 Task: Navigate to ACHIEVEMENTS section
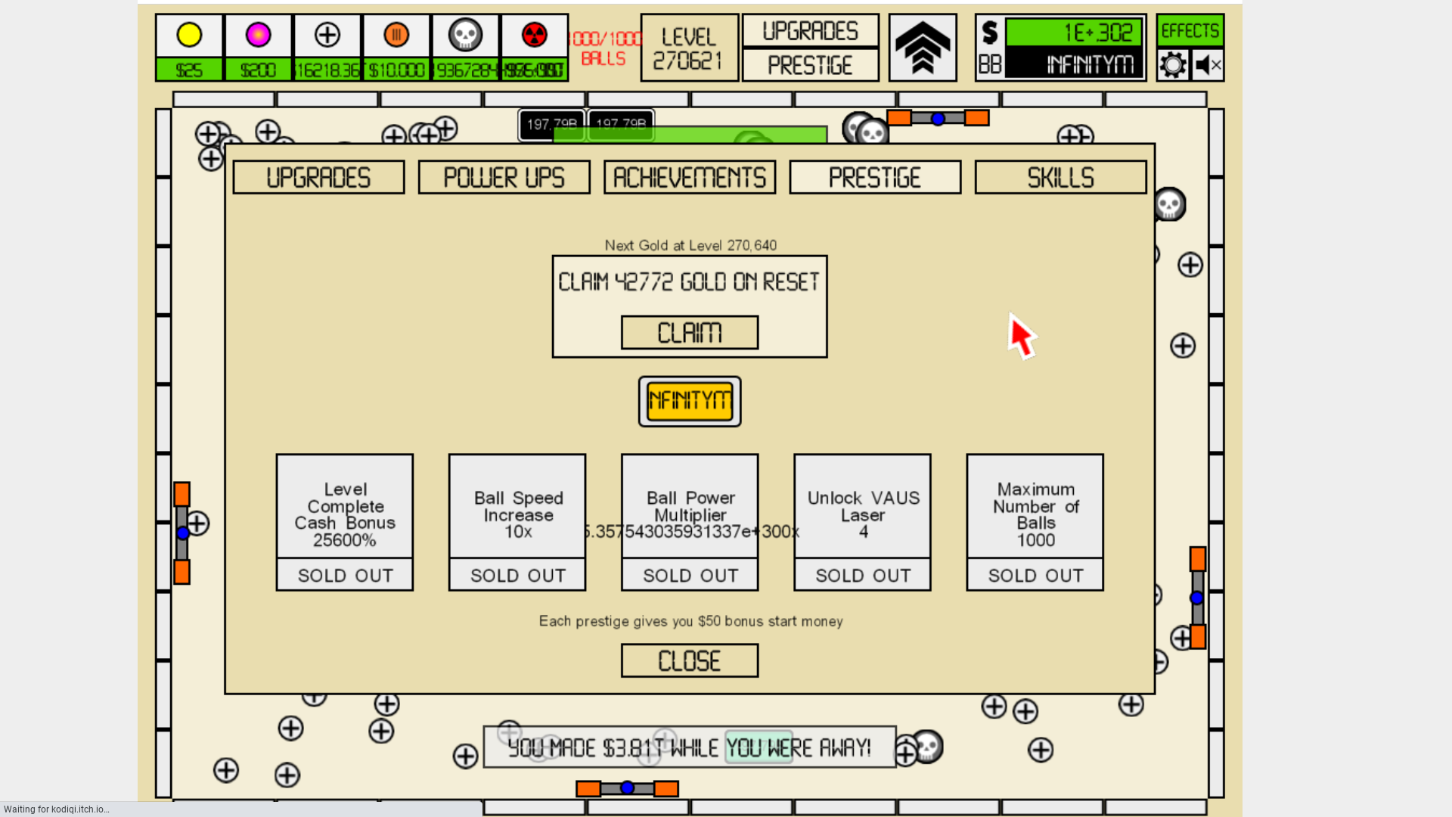(689, 178)
